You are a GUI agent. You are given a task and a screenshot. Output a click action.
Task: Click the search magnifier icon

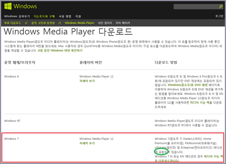click(220, 6)
